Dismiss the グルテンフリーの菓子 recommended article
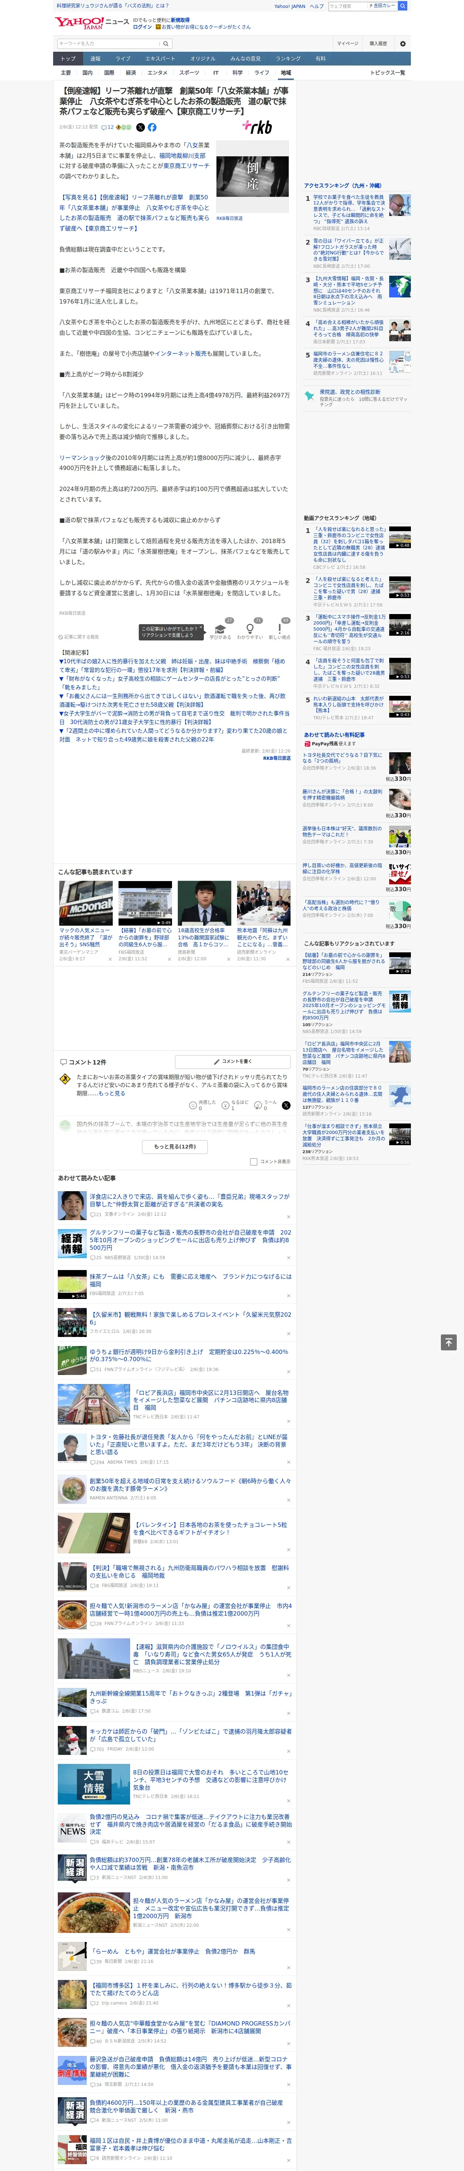The width and height of the screenshot is (464, 2171). pos(288,1257)
